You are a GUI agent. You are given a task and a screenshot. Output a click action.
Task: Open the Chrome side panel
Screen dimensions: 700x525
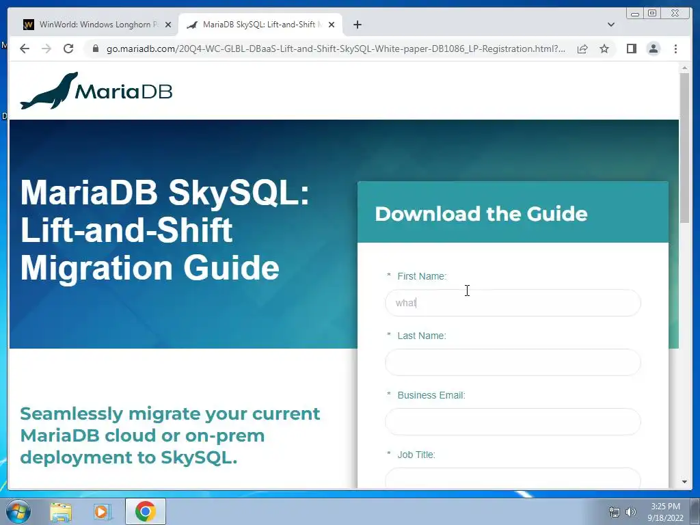[631, 49]
